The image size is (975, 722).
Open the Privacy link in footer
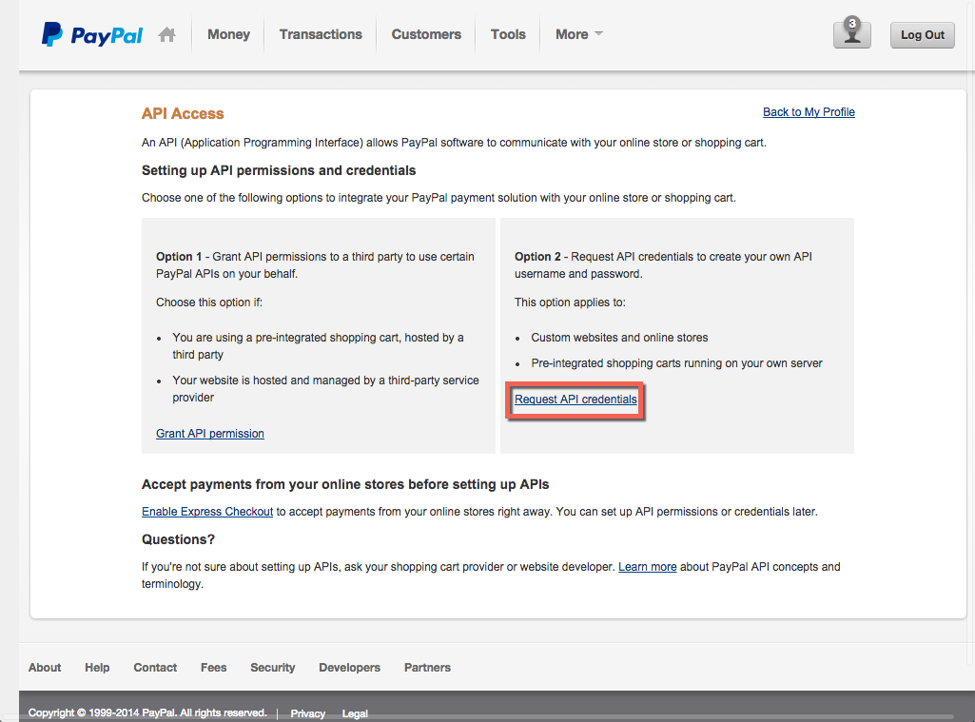point(308,714)
